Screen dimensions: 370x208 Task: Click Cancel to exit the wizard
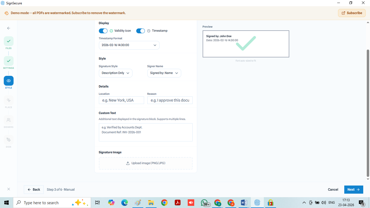pyautogui.click(x=333, y=190)
